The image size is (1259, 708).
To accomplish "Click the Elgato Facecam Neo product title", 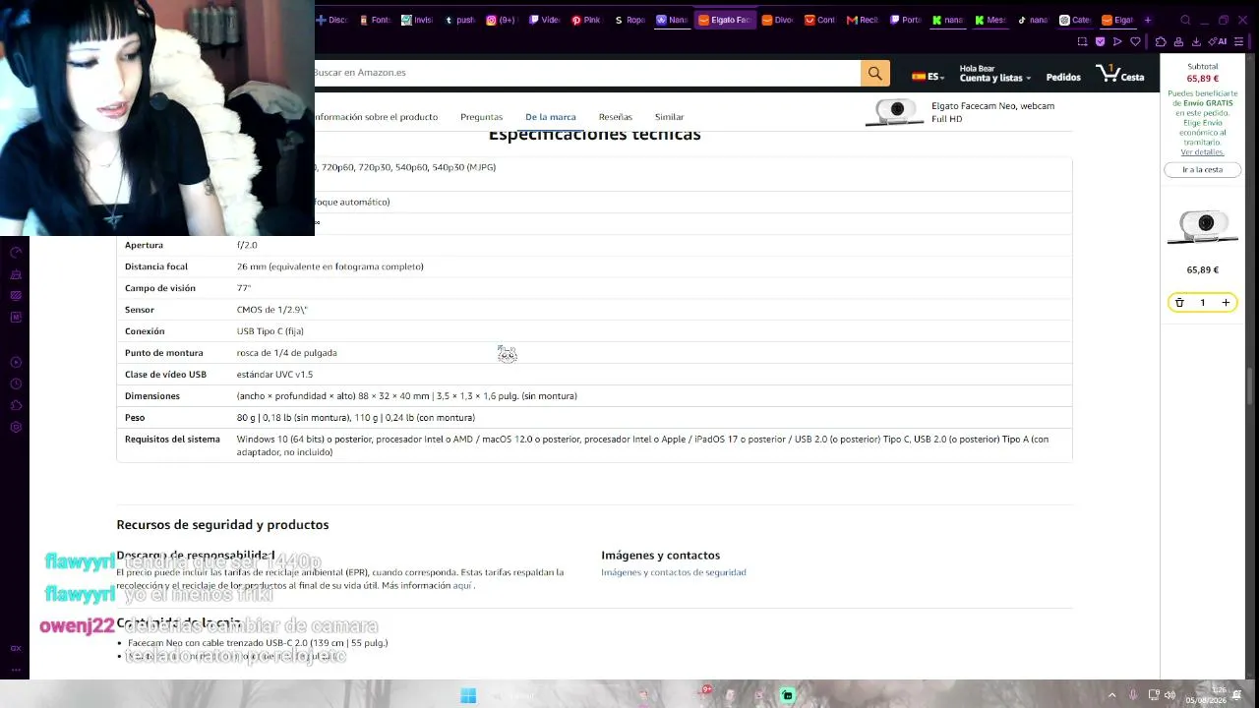I will (x=992, y=112).
